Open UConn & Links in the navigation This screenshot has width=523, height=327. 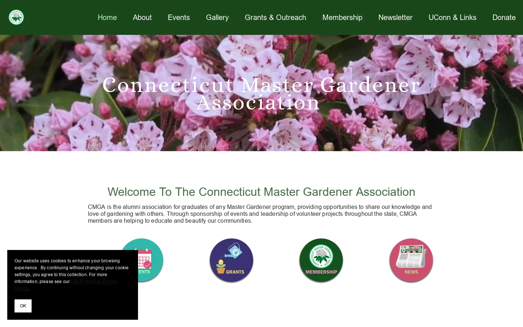coord(453,17)
